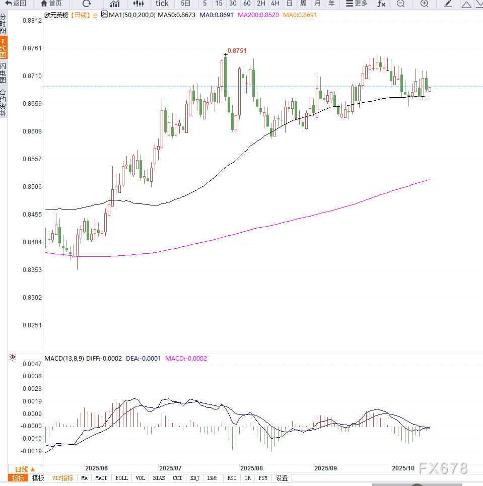Select the VIP指标 bottom tab
The height and width of the screenshot is (486, 483).
[62, 478]
